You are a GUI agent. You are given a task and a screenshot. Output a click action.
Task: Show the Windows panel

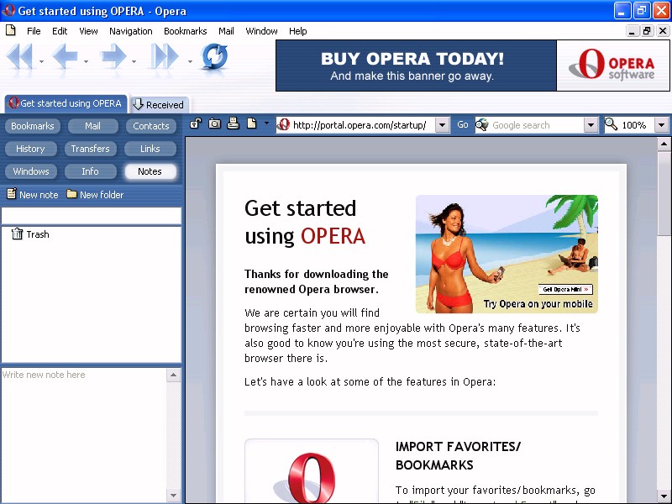point(30,171)
